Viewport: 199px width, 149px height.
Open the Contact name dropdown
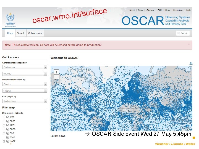tap(25, 101)
